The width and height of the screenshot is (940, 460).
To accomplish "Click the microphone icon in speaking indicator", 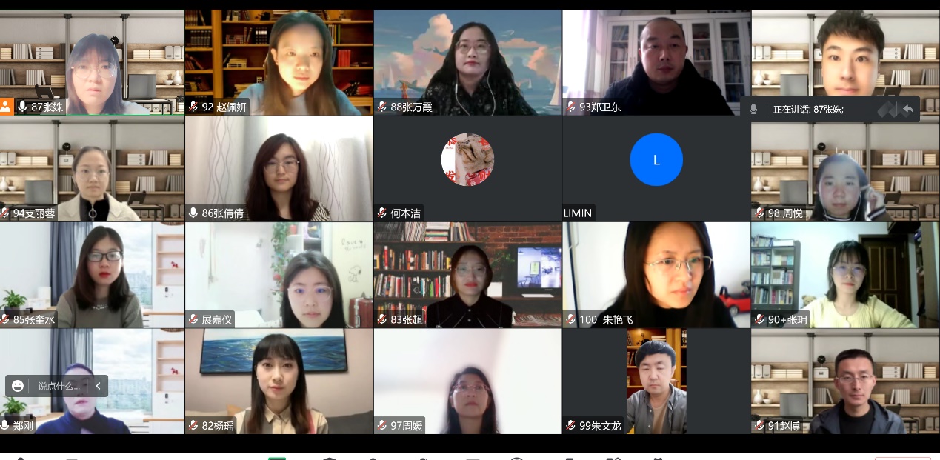I will 753,109.
